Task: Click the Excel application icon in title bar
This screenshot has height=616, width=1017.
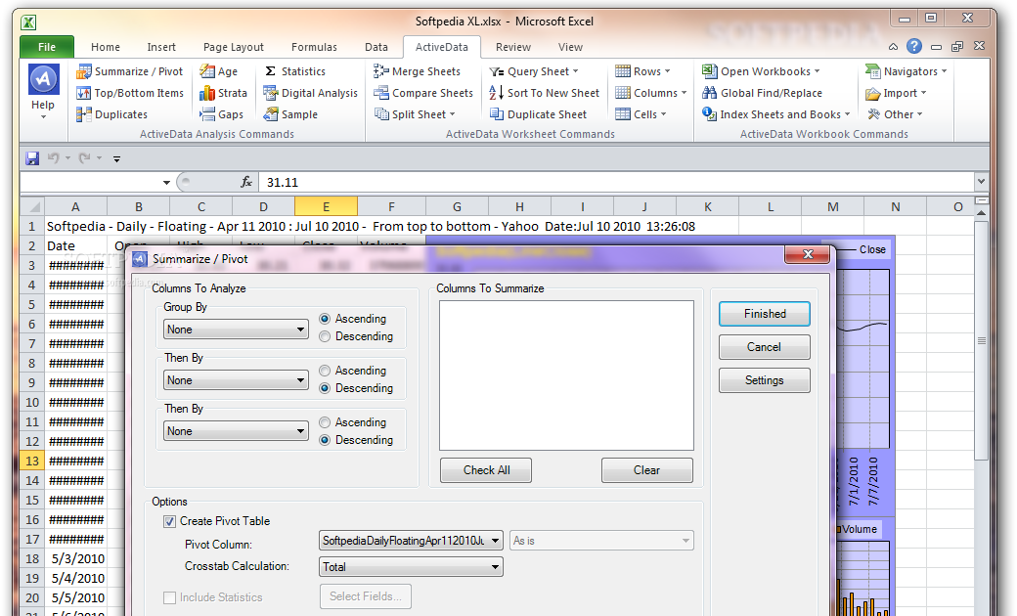Action: pos(28,22)
